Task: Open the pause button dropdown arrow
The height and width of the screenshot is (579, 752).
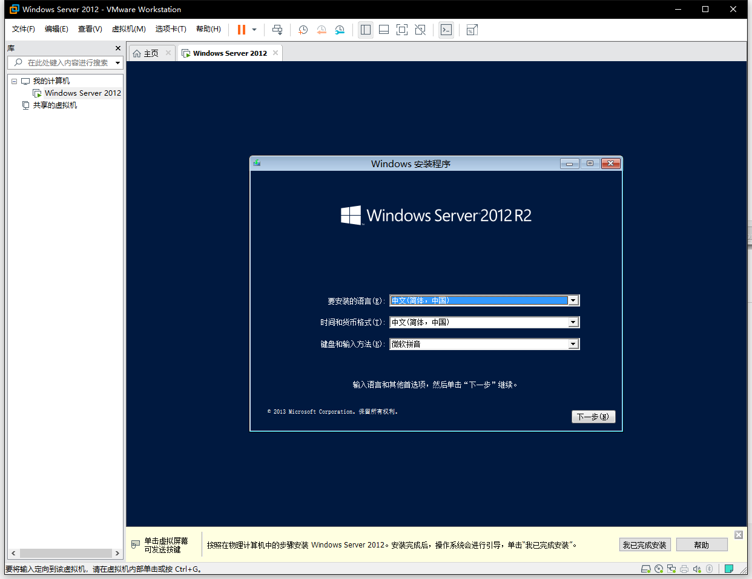Action: (x=254, y=29)
